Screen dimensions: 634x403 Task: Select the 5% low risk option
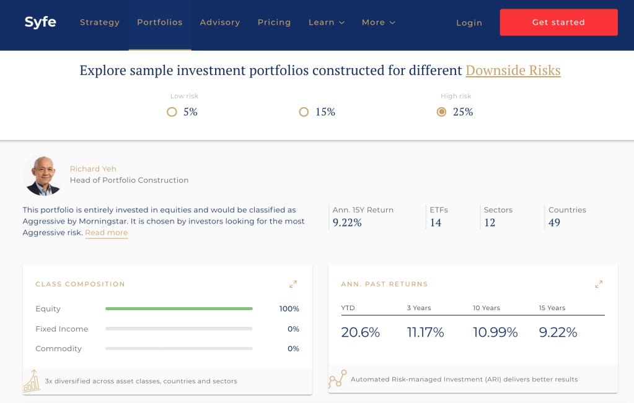pyautogui.click(x=172, y=112)
